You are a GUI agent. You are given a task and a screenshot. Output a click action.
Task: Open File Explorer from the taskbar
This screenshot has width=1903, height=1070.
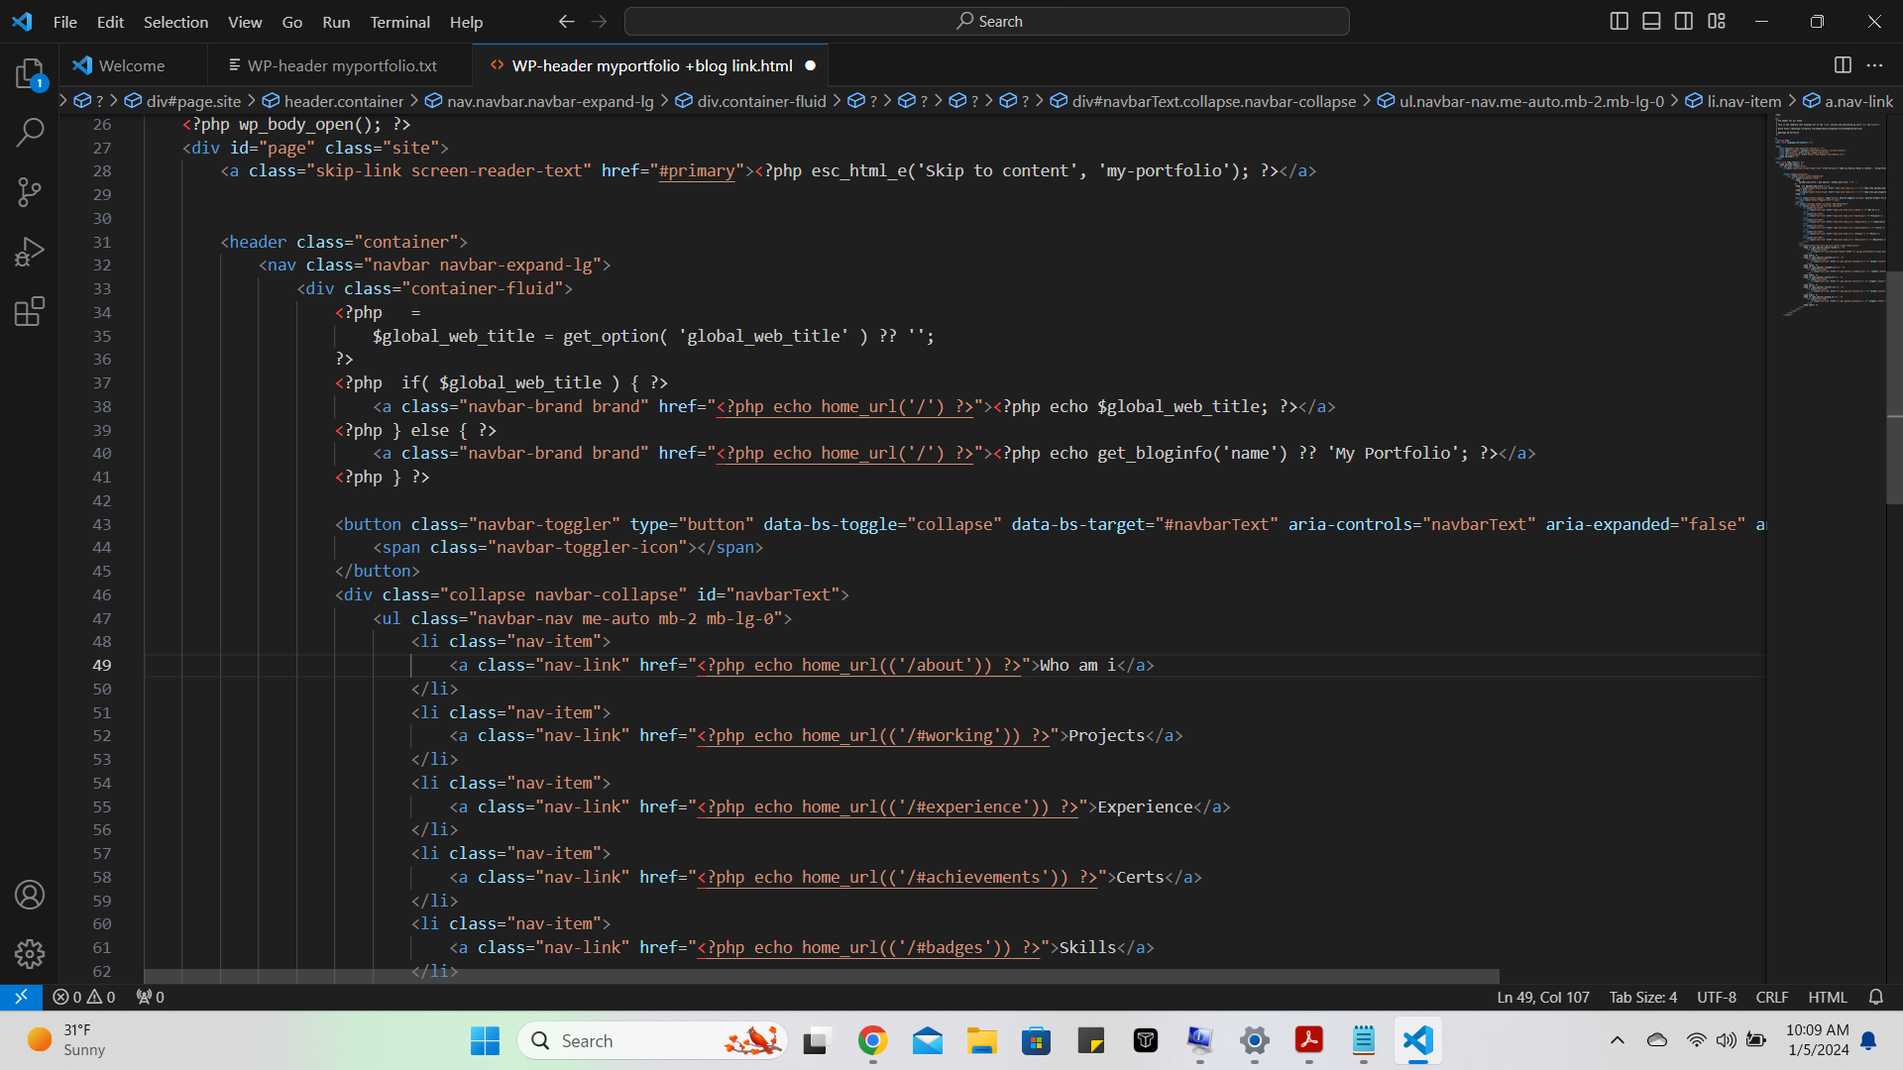(x=981, y=1040)
